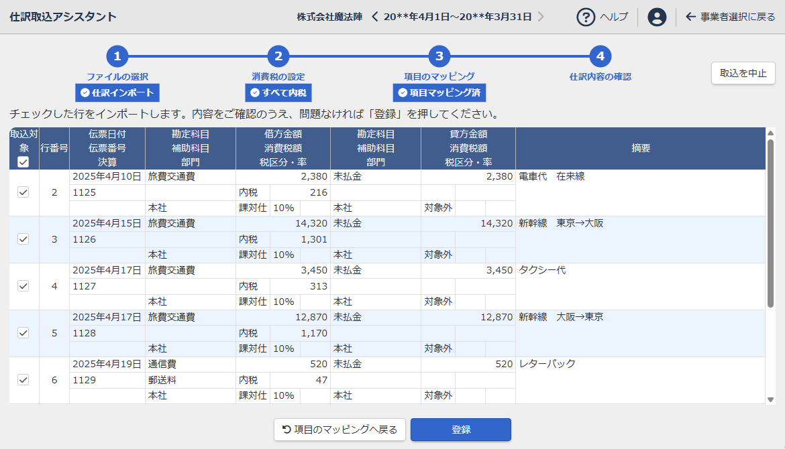Open the user account profile icon

click(657, 17)
